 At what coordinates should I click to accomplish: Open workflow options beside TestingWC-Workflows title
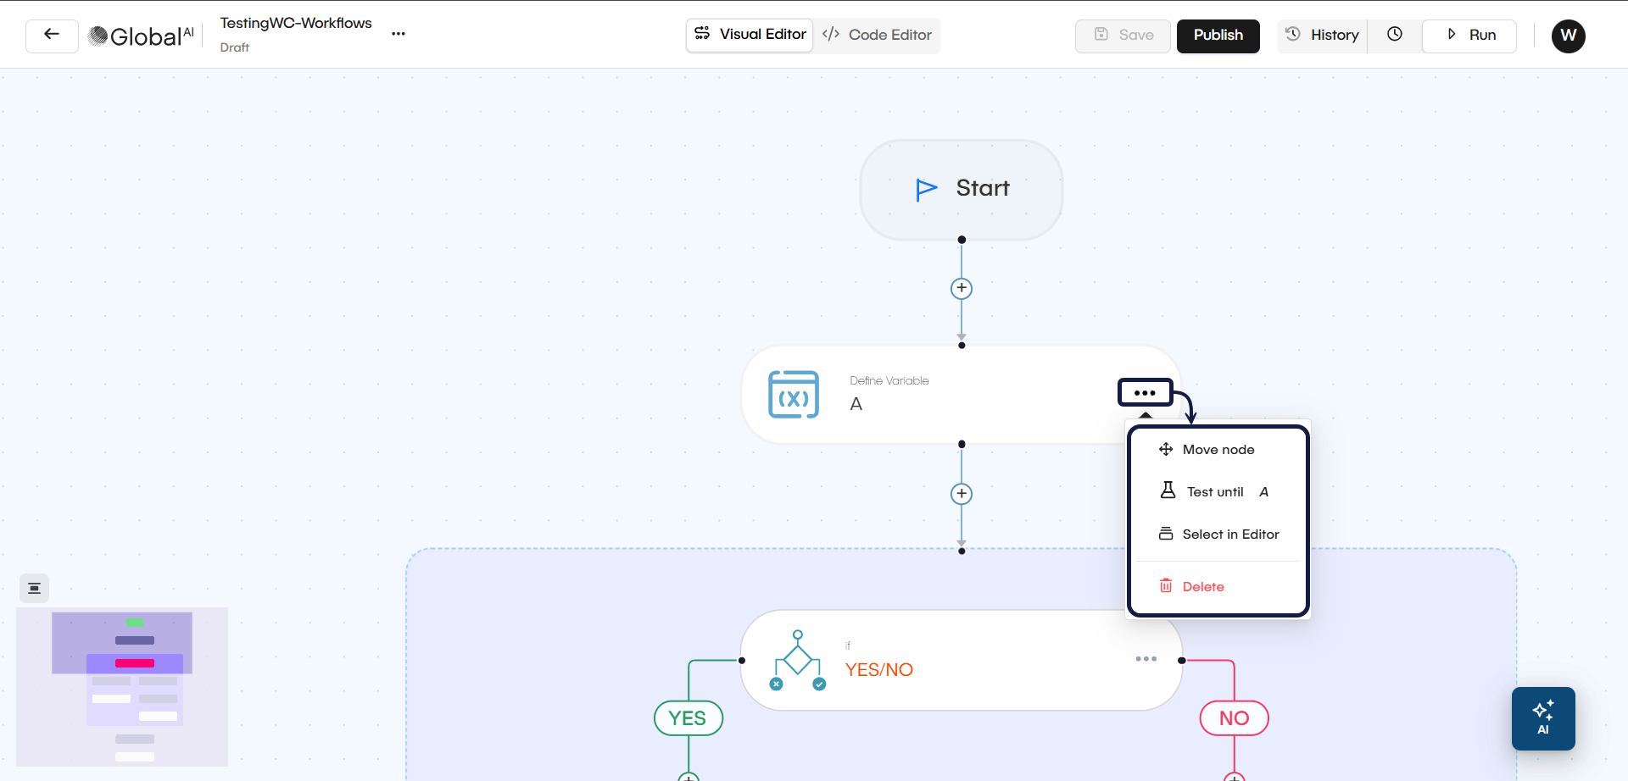[399, 34]
